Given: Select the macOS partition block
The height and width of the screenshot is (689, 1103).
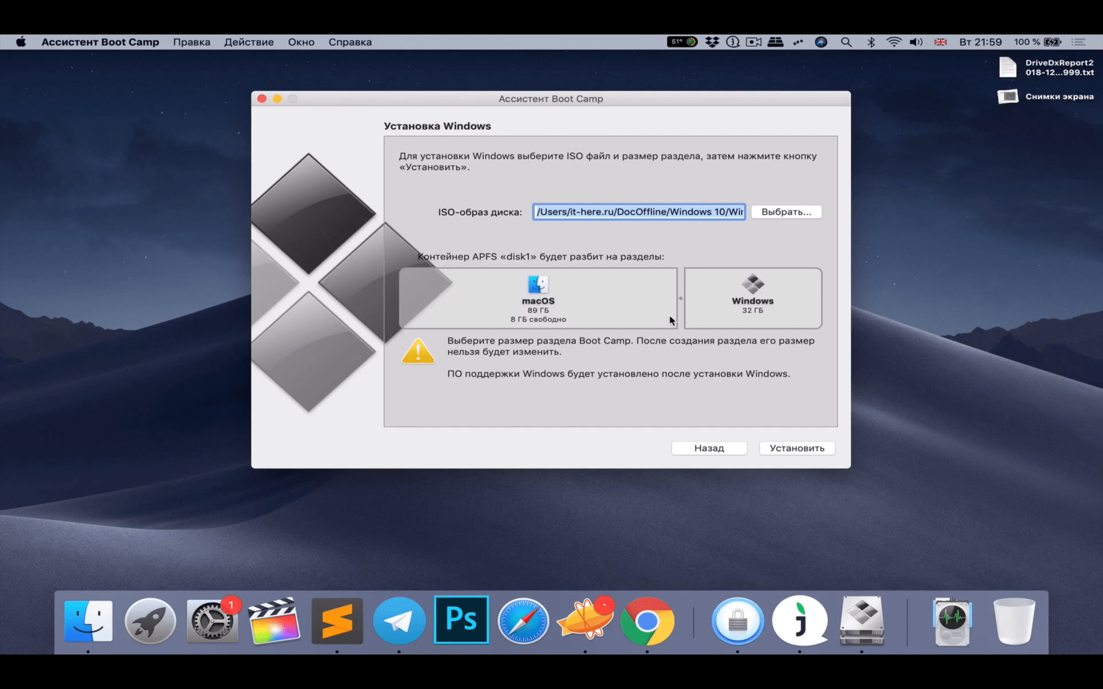Looking at the screenshot, I should pos(538,298).
